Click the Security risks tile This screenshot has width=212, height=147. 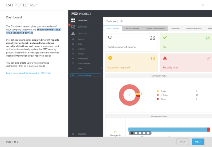[186, 63]
